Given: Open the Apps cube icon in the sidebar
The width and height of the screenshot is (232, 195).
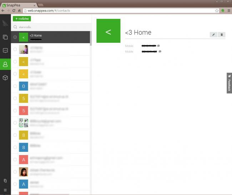Looking at the screenshot, I should coord(5,78).
